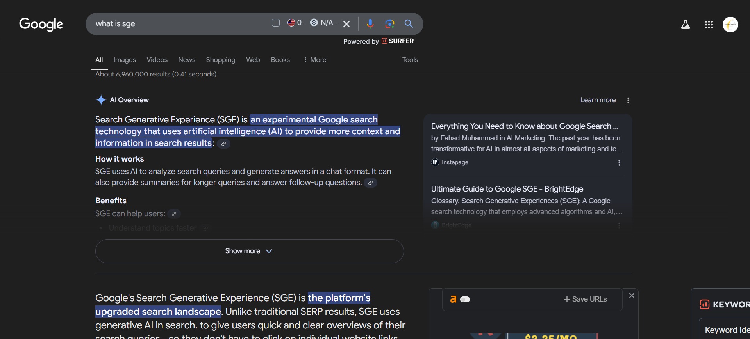Clear the search query with X

[346, 24]
